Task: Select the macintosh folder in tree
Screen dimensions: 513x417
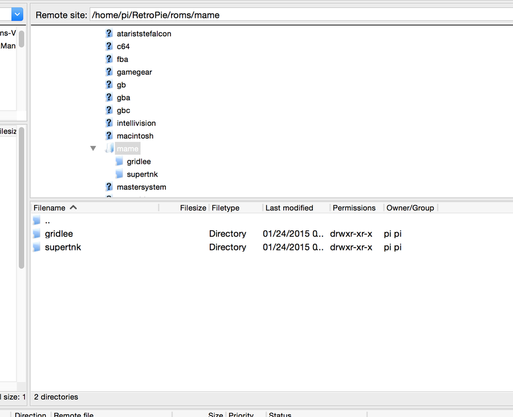Action: (x=135, y=136)
